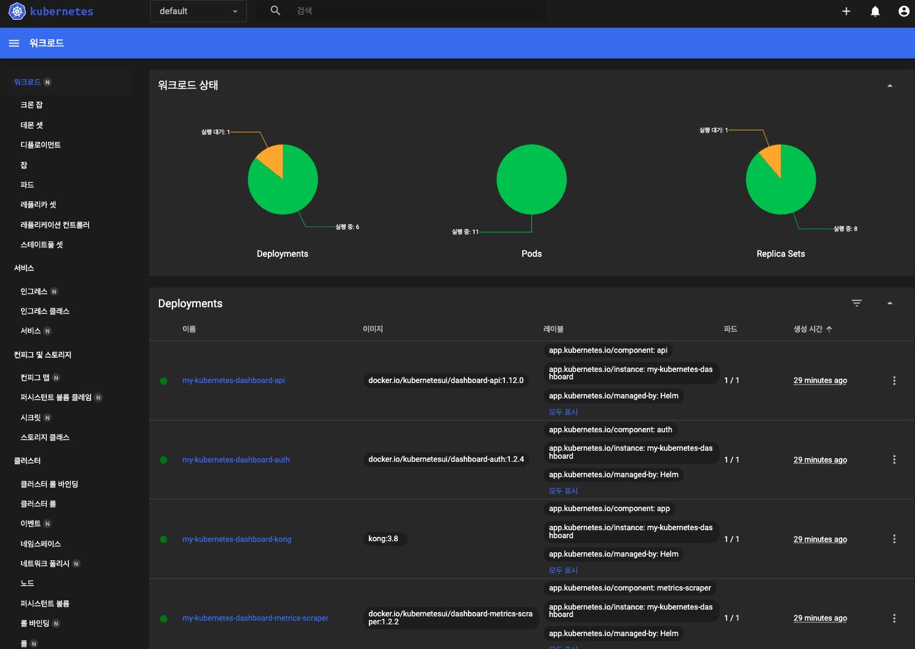The width and height of the screenshot is (915, 649).
Task: Open the default namespace dropdown
Action: tap(198, 11)
